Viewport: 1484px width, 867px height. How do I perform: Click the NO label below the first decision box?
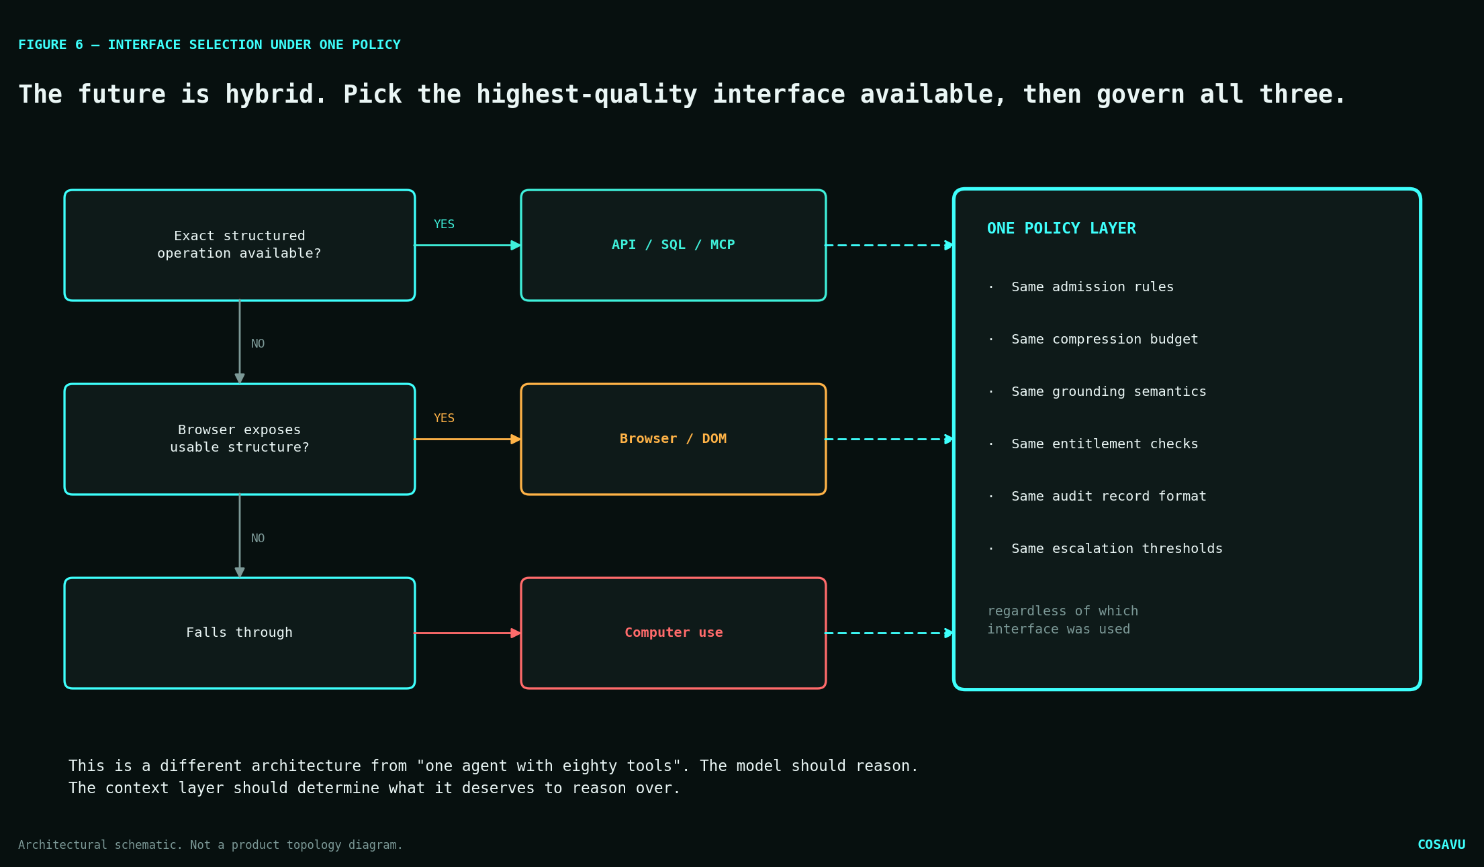[x=258, y=344]
